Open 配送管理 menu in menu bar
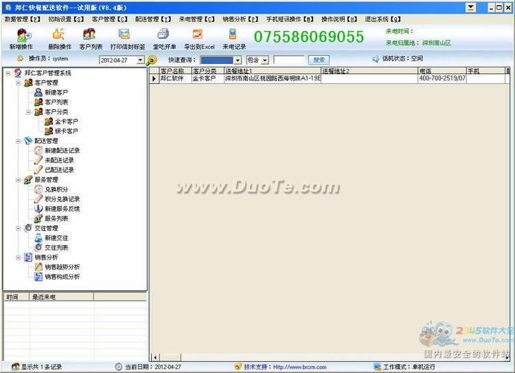The image size is (515, 373). tap(153, 19)
